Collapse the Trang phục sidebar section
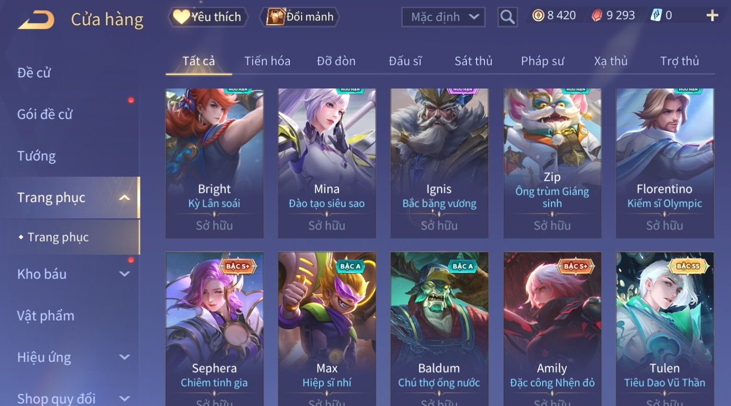The image size is (731, 406). tap(125, 197)
